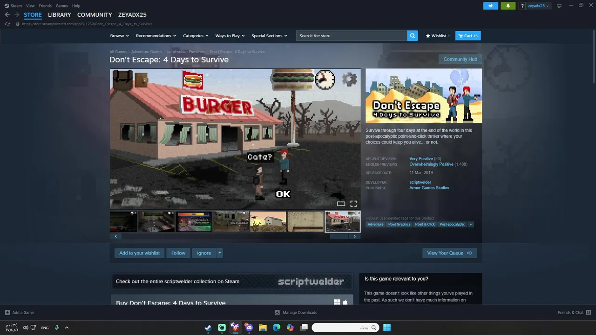This screenshot has width=596, height=335.
Task: Open File Explorer from the taskbar
Action: pos(263,328)
